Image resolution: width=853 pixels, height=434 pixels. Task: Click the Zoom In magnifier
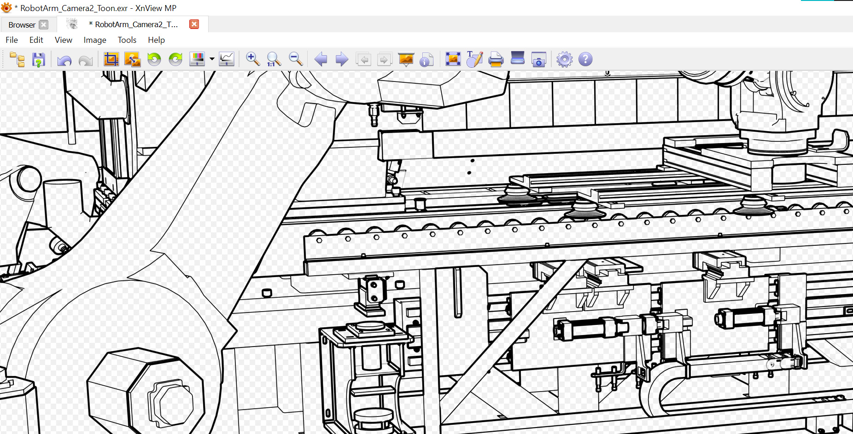(252, 59)
